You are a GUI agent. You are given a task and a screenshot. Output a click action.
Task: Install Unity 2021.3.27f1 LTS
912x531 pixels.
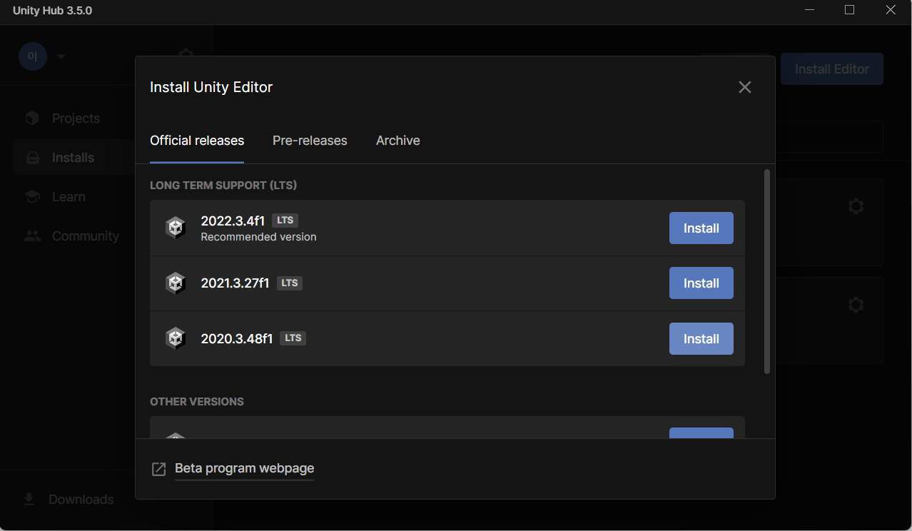click(701, 283)
